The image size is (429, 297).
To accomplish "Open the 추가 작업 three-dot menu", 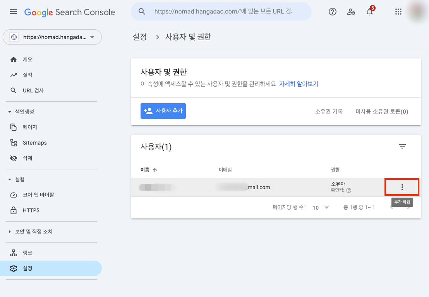I will [402, 187].
